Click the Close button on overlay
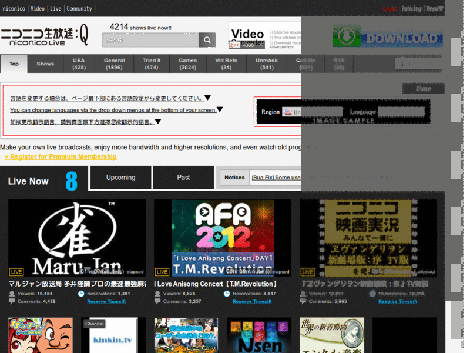470x353 pixels. pyautogui.click(x=423, y=89)
